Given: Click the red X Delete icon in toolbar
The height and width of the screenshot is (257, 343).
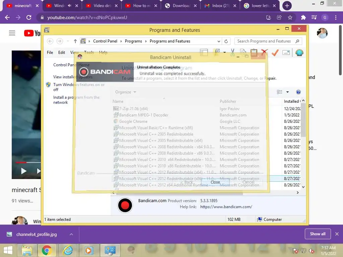Looking at the screenshot, I should pyautogui.click(x=264, y=53).
